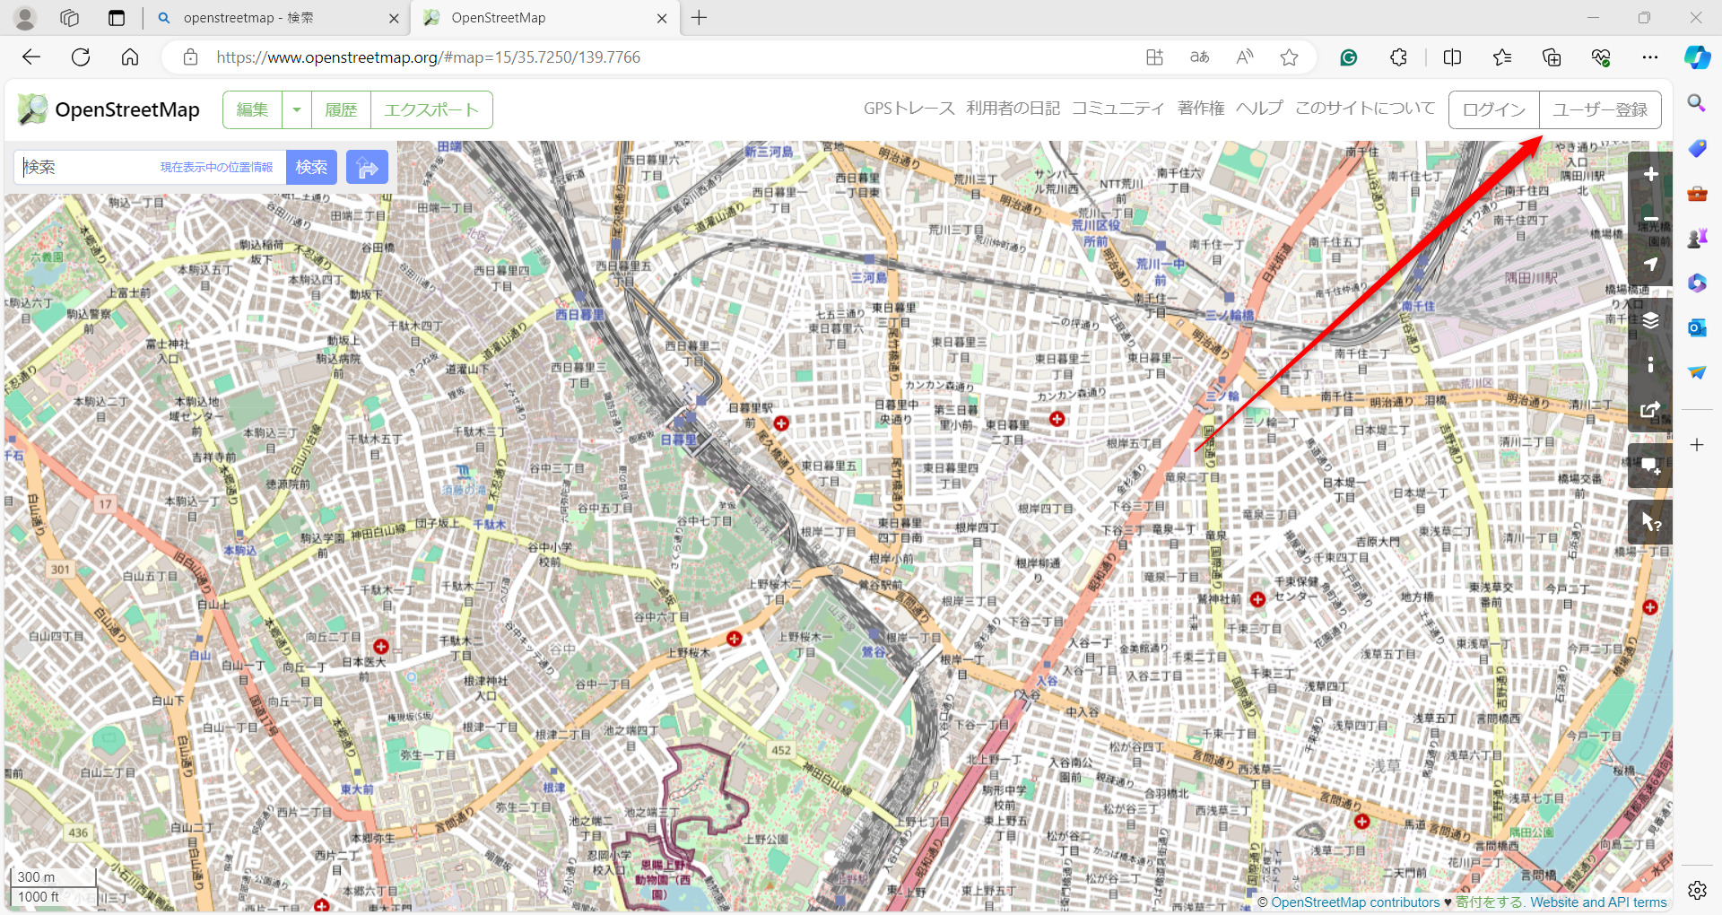The height and width of the screenshot is (915, 1722).
Task: Open directions with the routing arrow button
Action: 367,167
